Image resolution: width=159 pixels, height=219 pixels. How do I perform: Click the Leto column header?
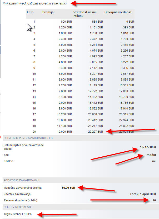click(x=30, y=12)
